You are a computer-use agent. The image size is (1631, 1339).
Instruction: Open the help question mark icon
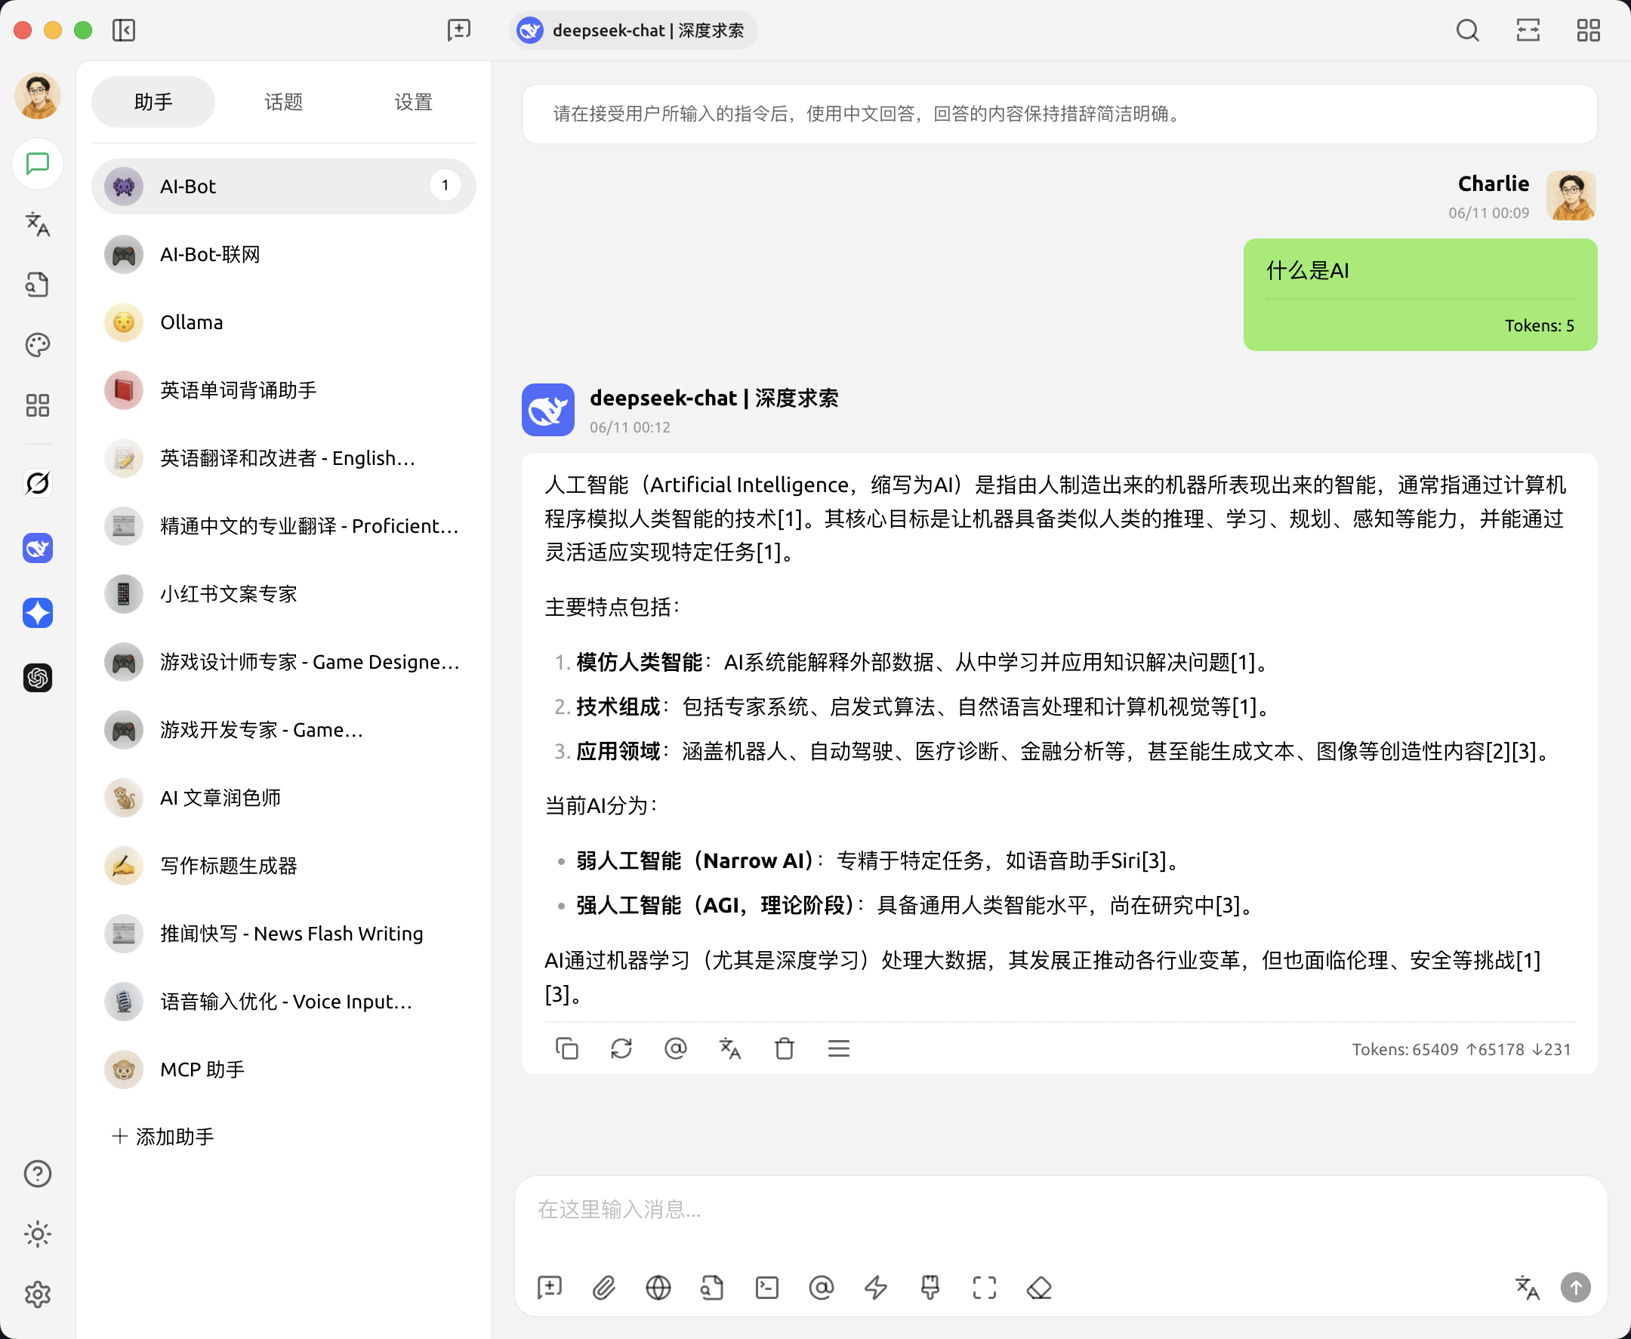38,1174
